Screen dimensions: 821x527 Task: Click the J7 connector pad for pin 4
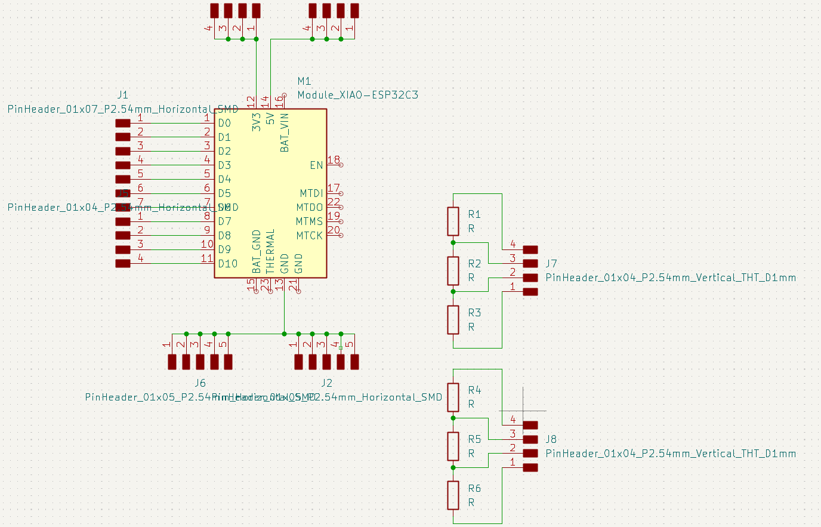tap(530, 249)
